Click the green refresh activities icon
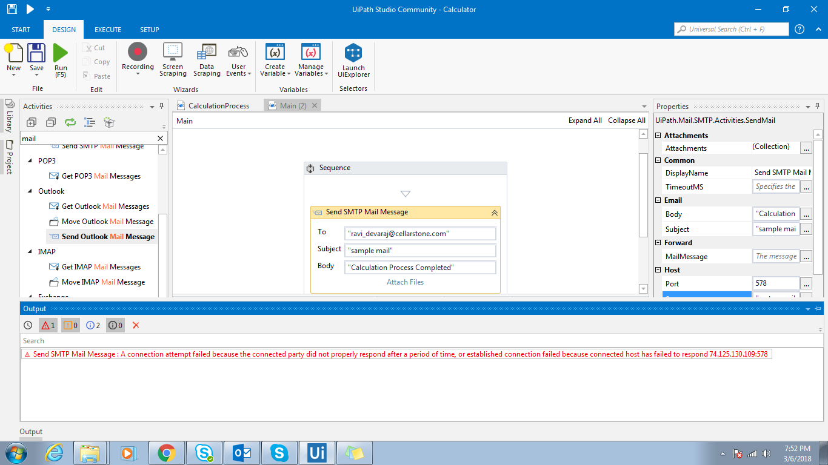This screenshot has height=465, width=828. tap(70, 122)
